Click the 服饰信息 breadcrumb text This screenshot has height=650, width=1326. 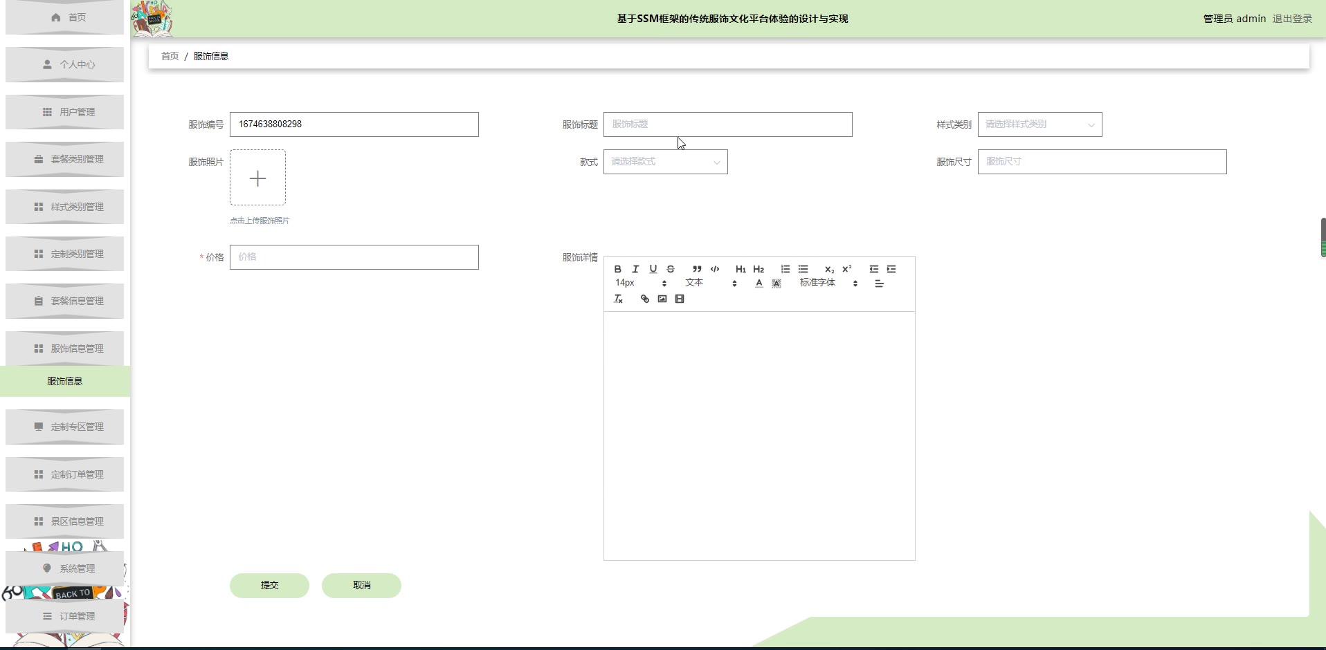[x=210, y=56]
